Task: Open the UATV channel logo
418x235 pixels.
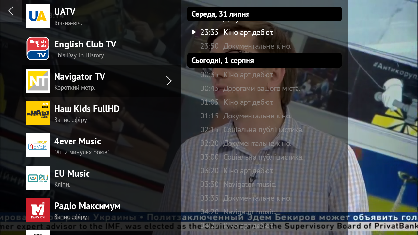Action: (38, 16)
